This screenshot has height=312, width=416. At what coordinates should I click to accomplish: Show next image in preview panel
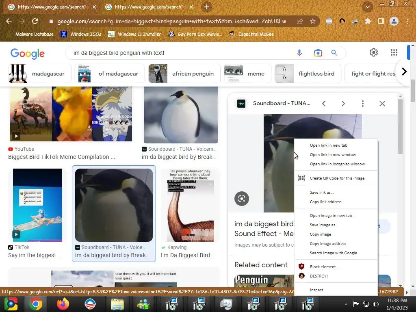343,104
